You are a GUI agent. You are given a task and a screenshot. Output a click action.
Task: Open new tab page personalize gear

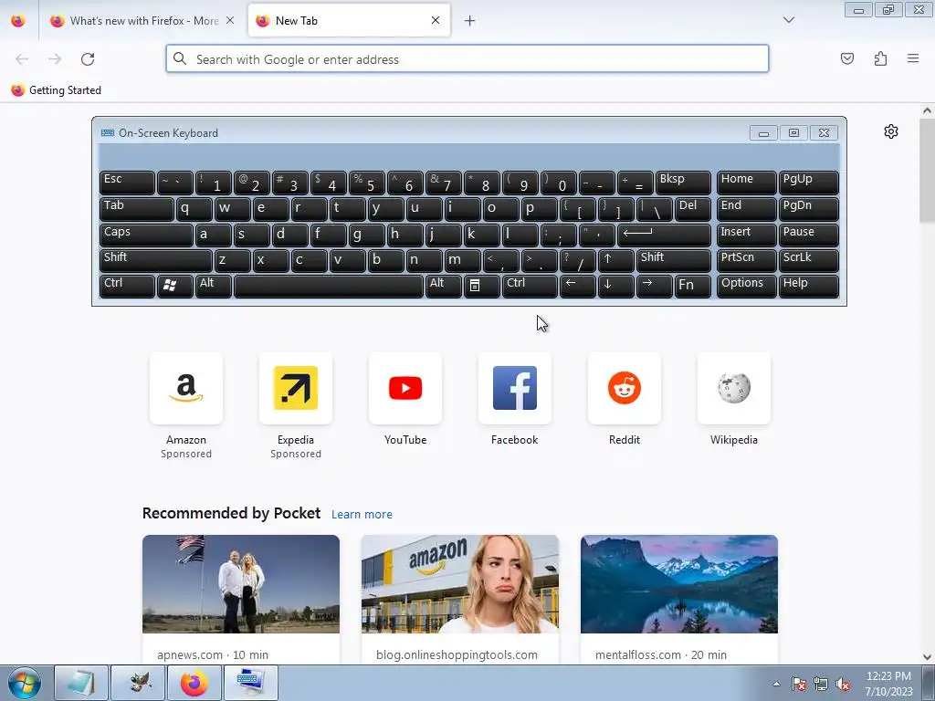coord(891,131)
